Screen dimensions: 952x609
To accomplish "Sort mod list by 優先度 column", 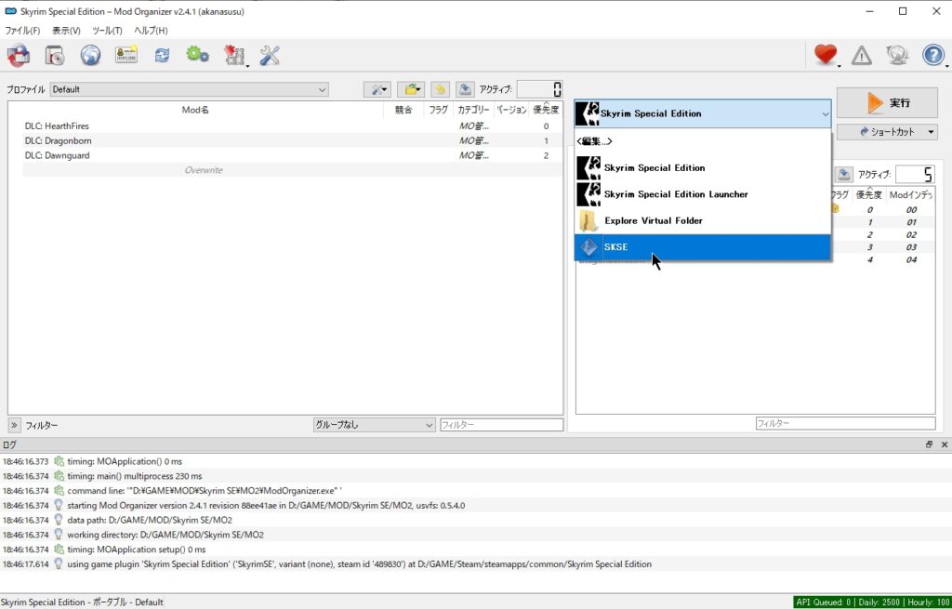I will (546, 110).
